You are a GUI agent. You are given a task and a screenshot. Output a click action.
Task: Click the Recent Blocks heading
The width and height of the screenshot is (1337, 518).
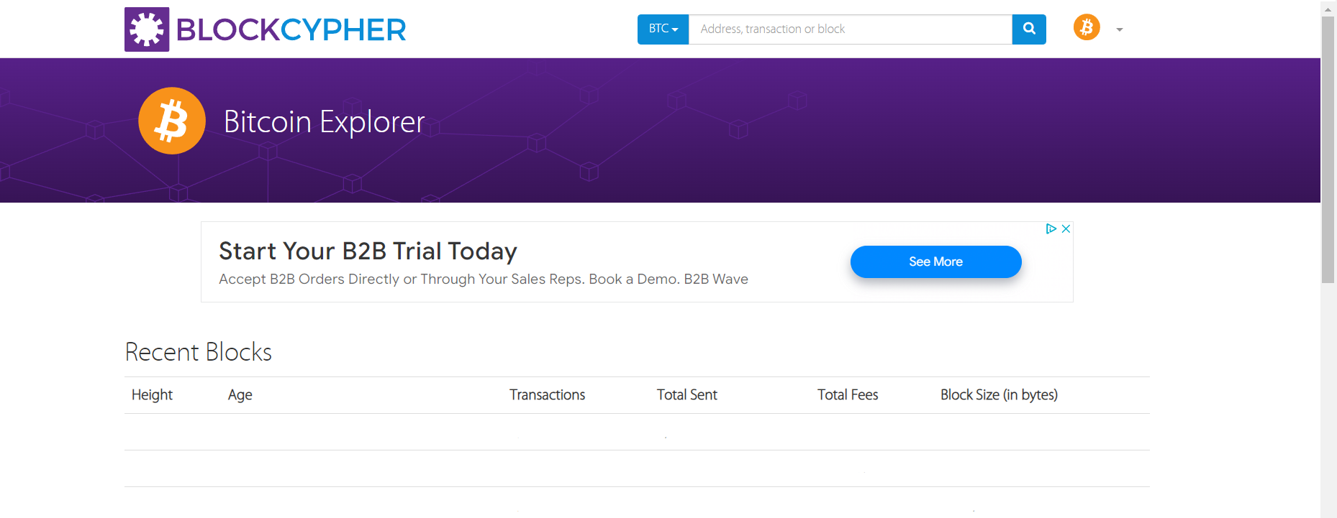(x=199, y=352)
